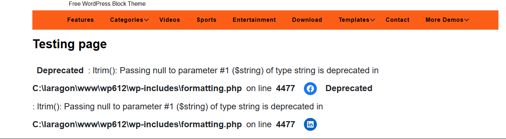Click the Facebook share icon
The width and height of the screenshot is (506, 139).
coord(310,89)
